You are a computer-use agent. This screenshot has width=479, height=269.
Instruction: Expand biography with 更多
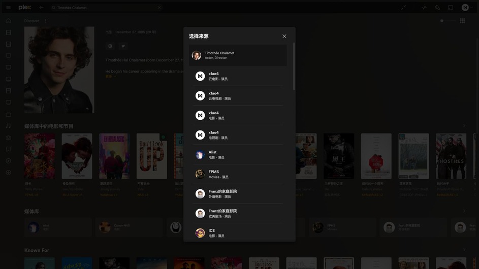pyautogui.click(x=111, y=76)
